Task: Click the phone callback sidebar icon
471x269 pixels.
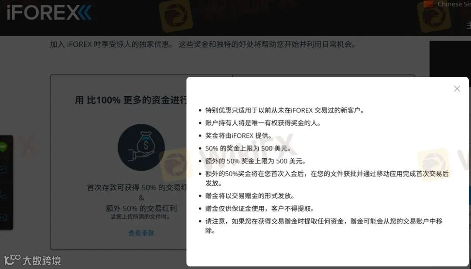Action: click(x=3, y=194)
